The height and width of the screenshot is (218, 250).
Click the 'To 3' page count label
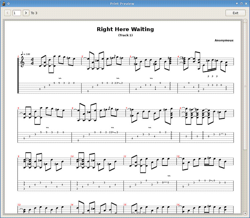(x=34, y=13)
